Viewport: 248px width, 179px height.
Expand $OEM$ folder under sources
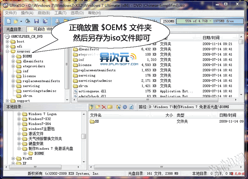(13, 56)
